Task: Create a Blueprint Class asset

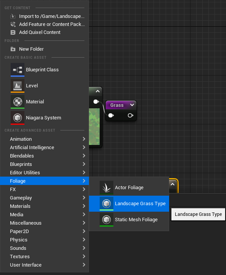Action: point(44,70)
